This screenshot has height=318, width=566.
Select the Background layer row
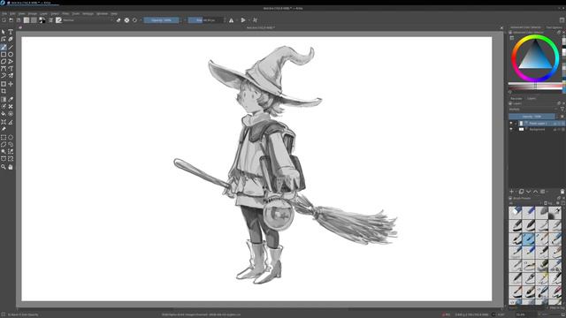pos(537,129)
